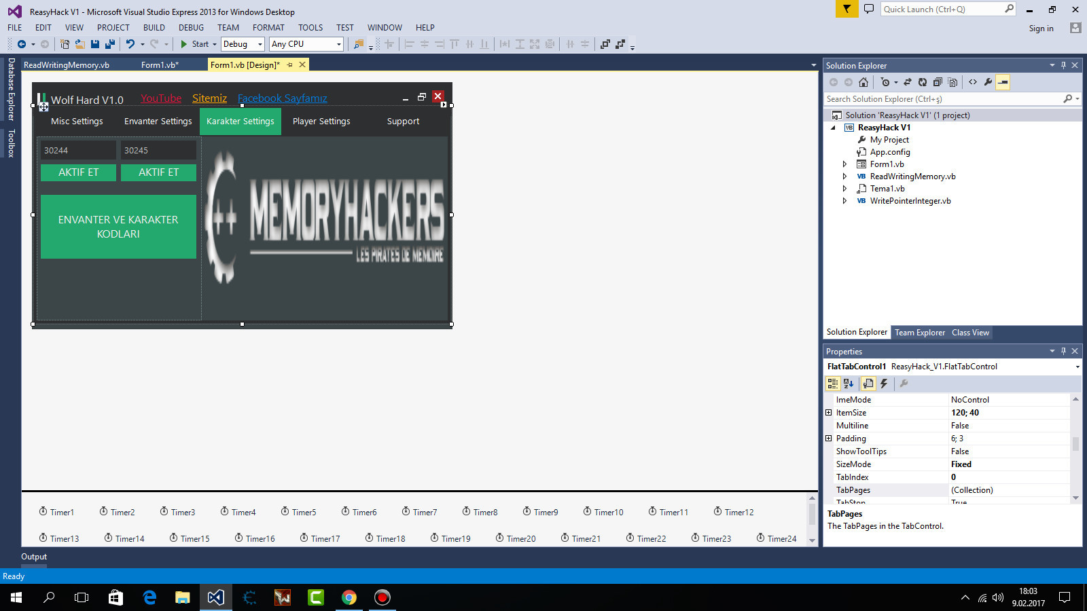Send selected control to back

click(x=620, y=44)
